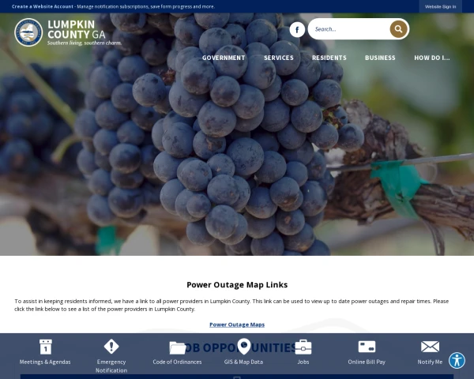Open the Code of Ordinances folder icon
This screenshot has height=379, width=474.
click(x=178, y=347)
